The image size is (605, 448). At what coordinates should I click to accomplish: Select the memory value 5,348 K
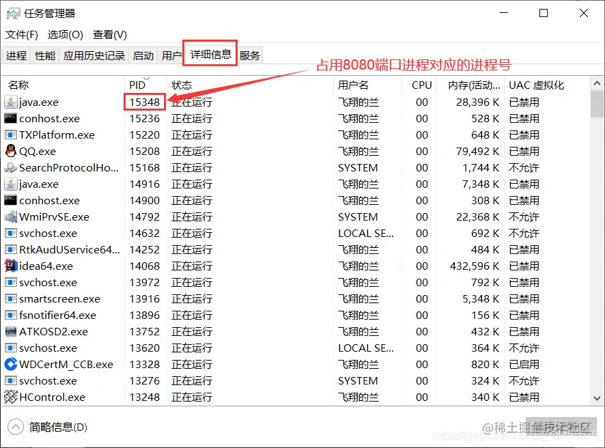[481, 298]
